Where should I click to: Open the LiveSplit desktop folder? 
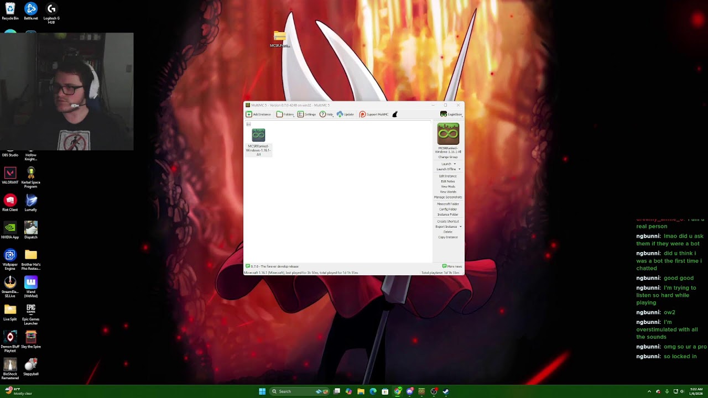[10, 312]
